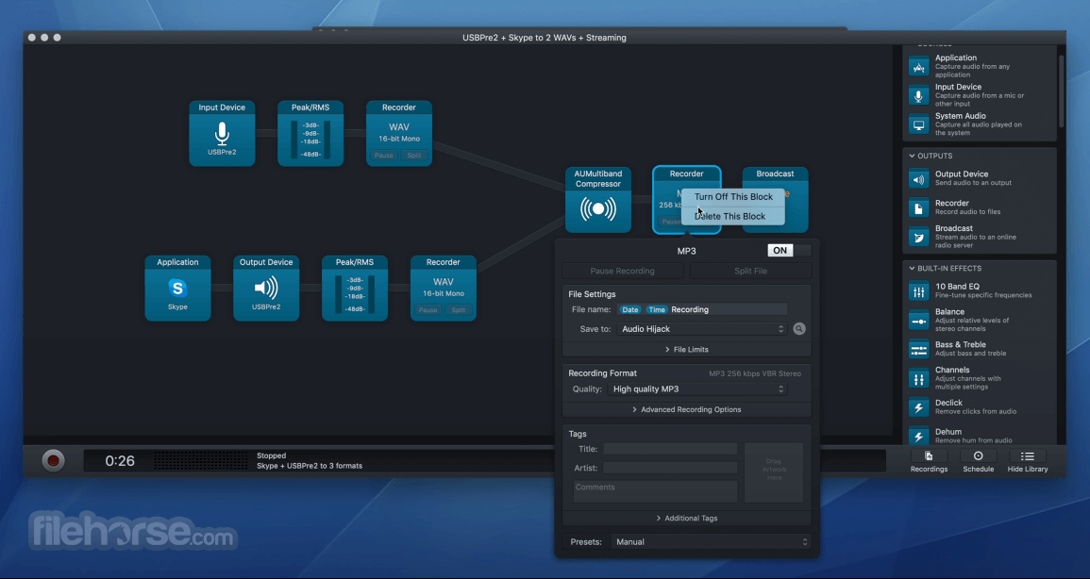Toggle the MP3 recorder ON switch

[789, 251]
